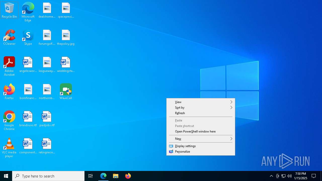Screen dimensions: 322x181
Task: Open Display settings from context menu
Action: click(201, 146)
